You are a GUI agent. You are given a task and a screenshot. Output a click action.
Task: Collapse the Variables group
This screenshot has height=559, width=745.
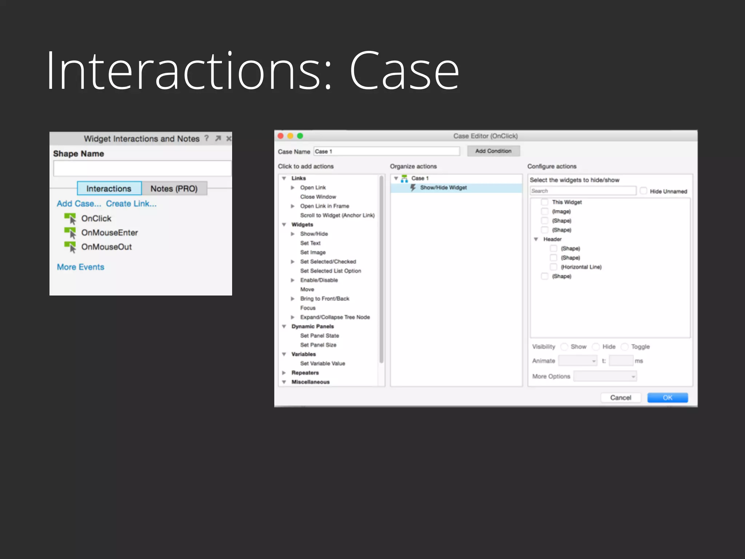(x=284, y=354)
